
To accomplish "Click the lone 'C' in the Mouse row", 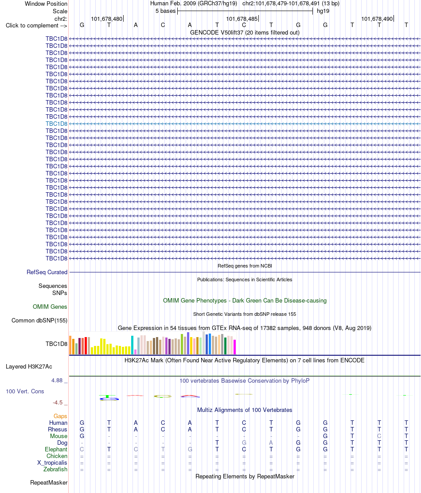I will (379, 436).
